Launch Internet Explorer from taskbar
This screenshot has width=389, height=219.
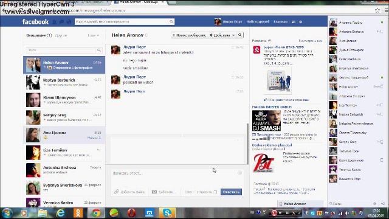pyautogui.click(x=60, y=213)
